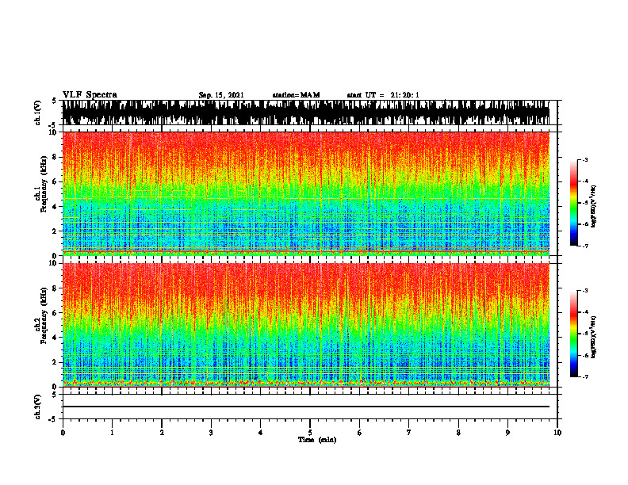The image size is (628, 485).
Task: Click inside the ch.1 spectrogram panel
Action: pos(306,193)
